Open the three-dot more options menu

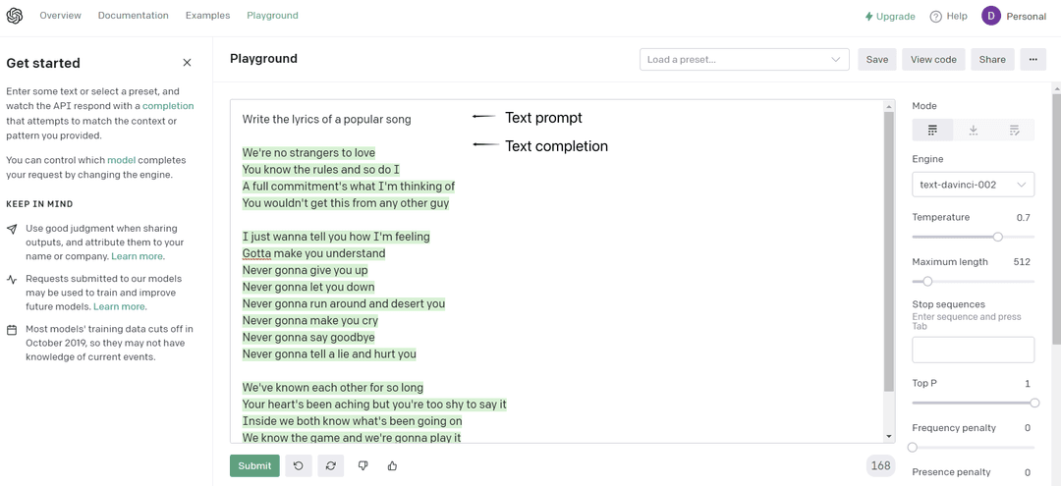coord(1033,59)
